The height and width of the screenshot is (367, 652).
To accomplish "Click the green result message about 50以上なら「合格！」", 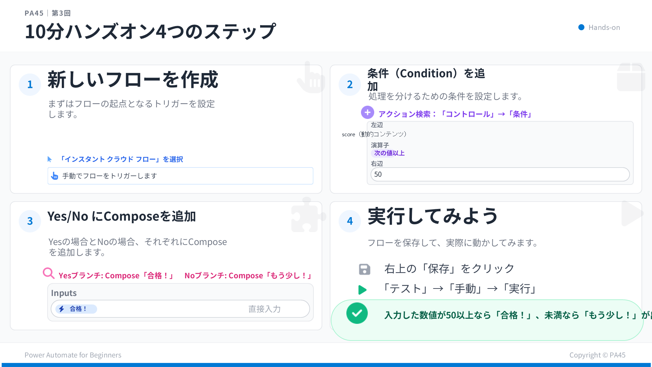I will 487,320.
